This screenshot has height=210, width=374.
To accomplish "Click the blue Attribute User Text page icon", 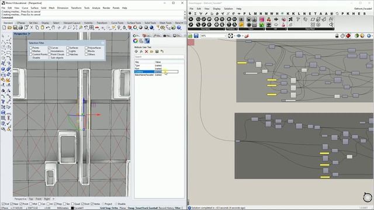I will 147,41.
